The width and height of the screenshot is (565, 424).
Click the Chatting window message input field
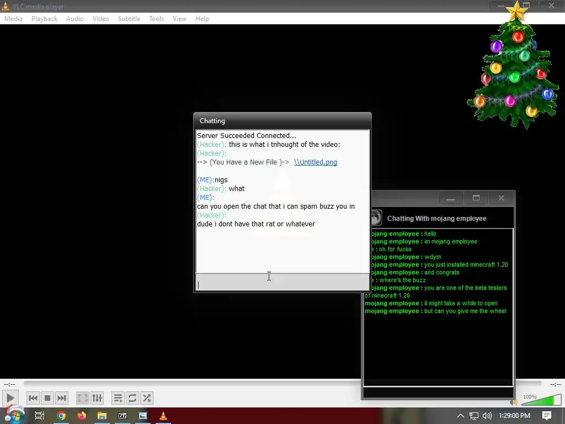pyautogui.click(x=282, y=282)
